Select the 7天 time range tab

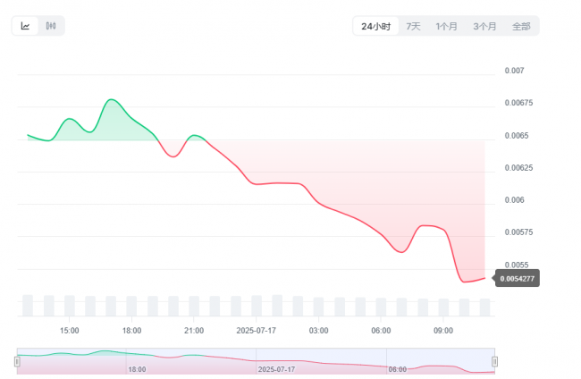click(x=413, y=26)
